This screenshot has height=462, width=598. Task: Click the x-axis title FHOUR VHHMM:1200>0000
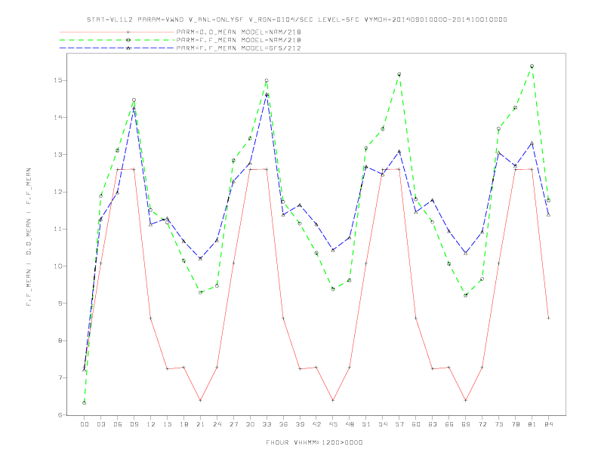click(314, 442)
